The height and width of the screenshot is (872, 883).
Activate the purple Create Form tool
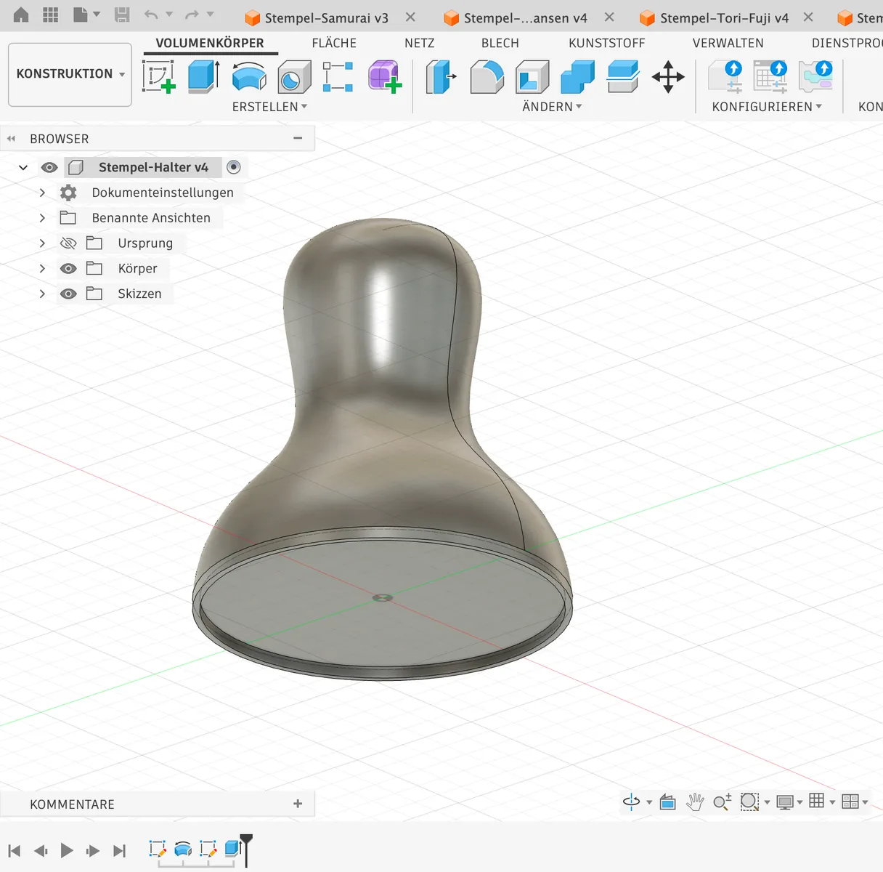tap(384, 76)
